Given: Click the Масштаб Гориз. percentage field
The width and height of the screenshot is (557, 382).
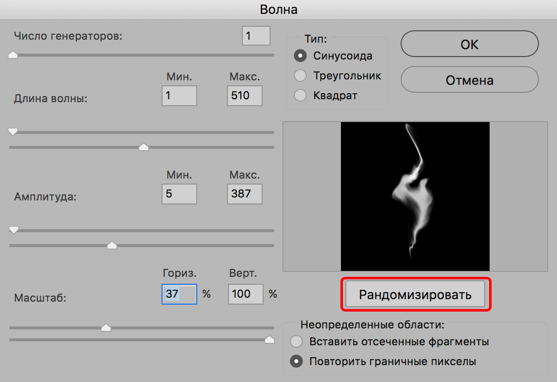Looking at the screenshot, I should [x=179, y=294].
